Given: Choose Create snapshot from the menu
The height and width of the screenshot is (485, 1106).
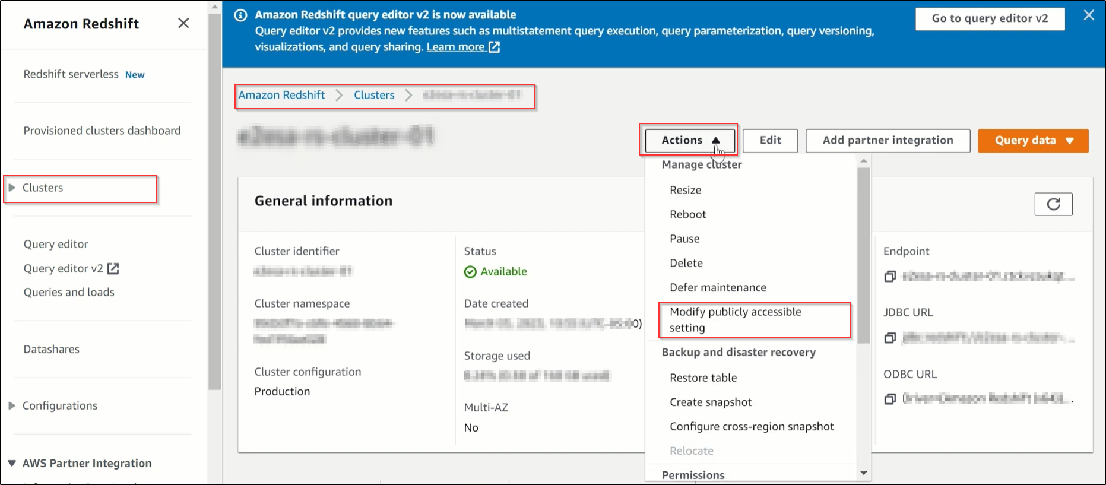Looking at the screenshot, I should pyautogui.click(x=711, y=402).
